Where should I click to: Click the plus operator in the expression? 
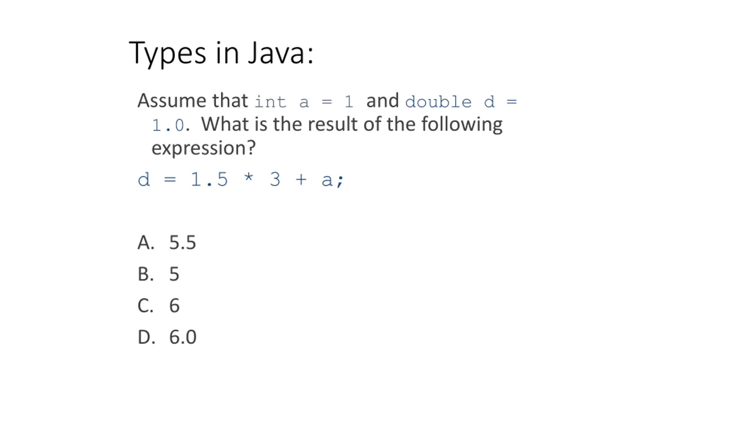click(x=301, y=179)
